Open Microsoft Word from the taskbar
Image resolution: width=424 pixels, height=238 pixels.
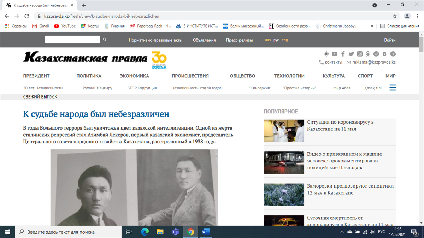pyautogui.click(x=206, y=232)
